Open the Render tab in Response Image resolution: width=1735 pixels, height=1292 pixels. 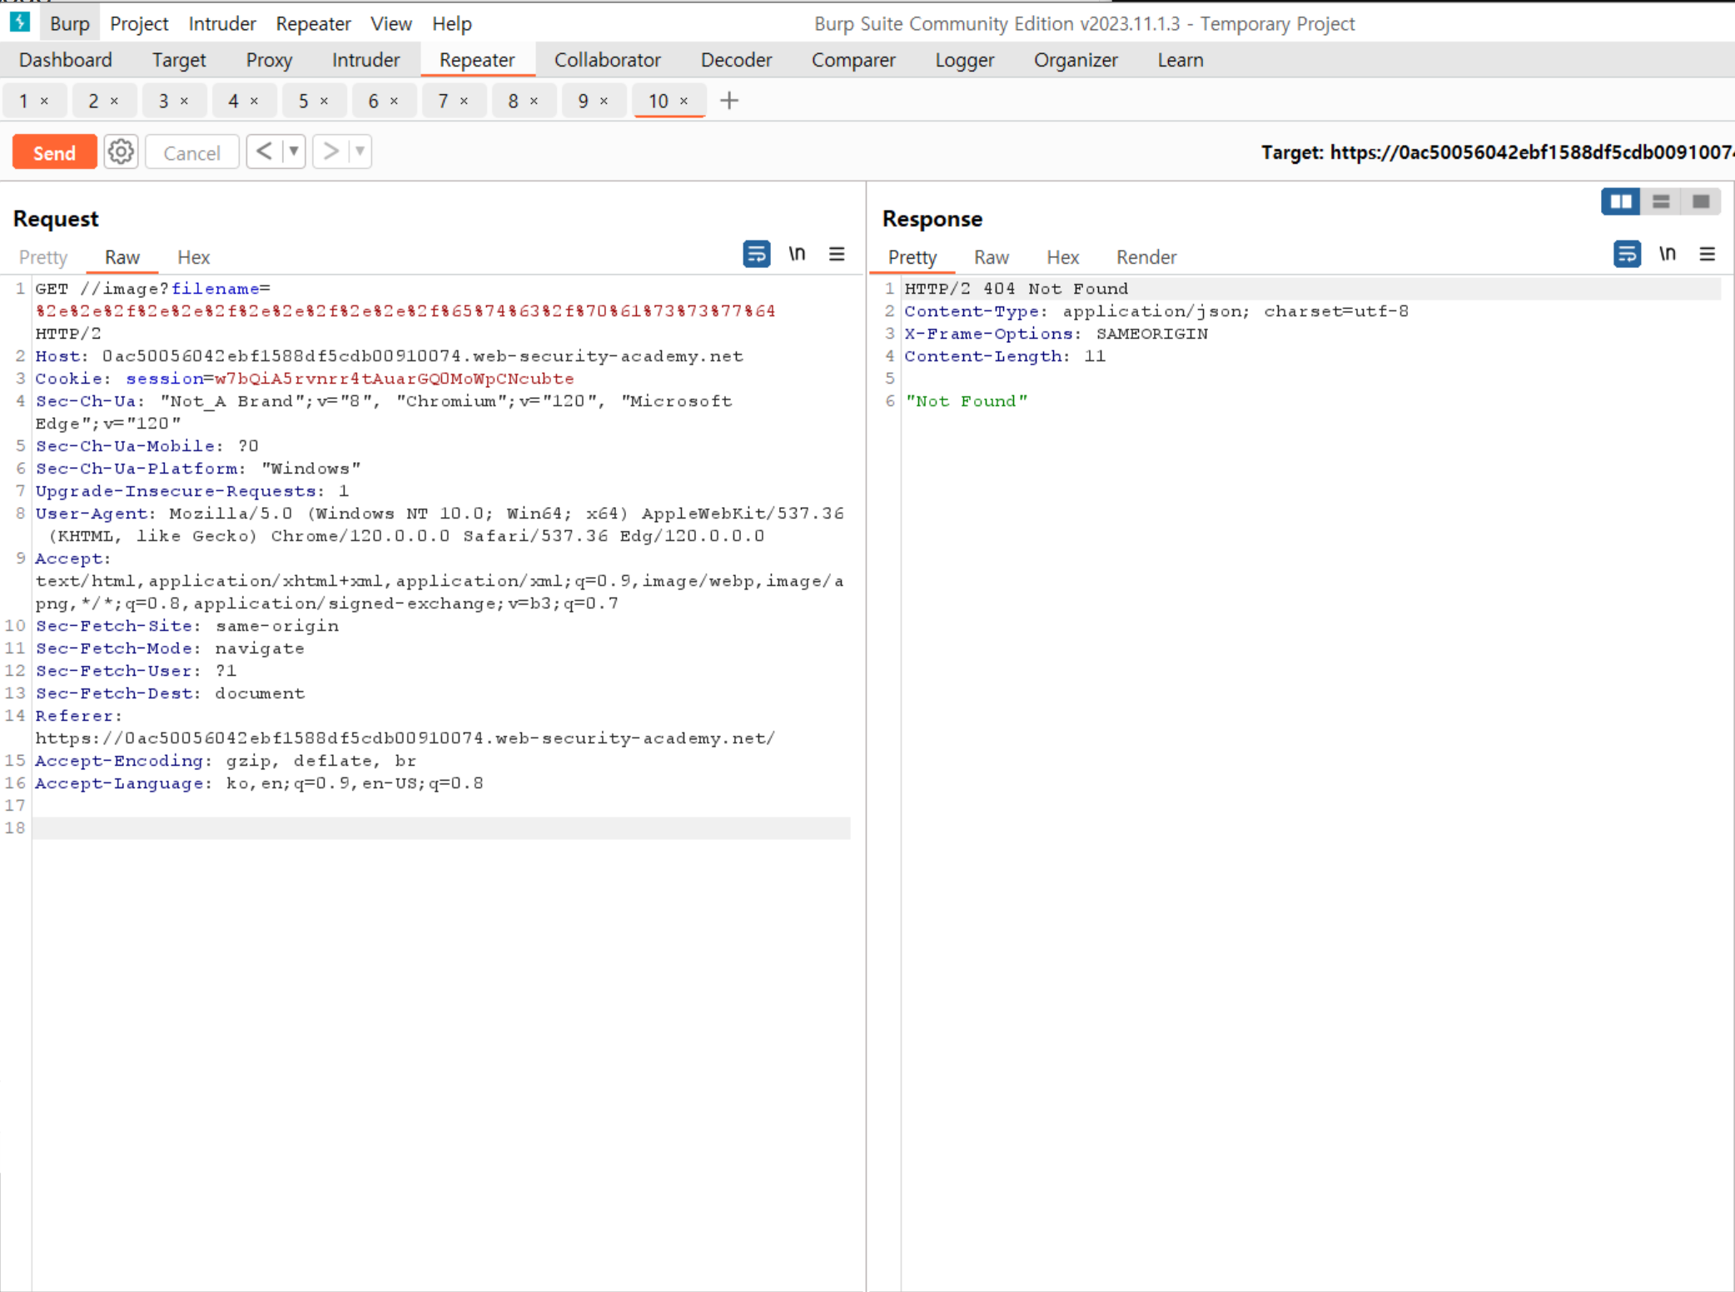[1146, 257]
